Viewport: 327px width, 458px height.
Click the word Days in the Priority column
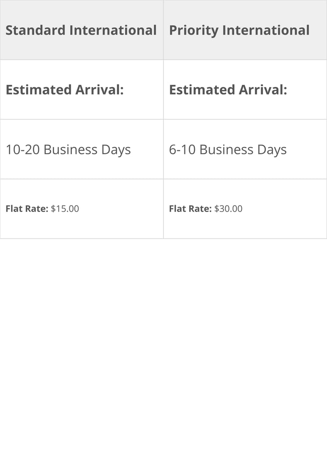272,150
